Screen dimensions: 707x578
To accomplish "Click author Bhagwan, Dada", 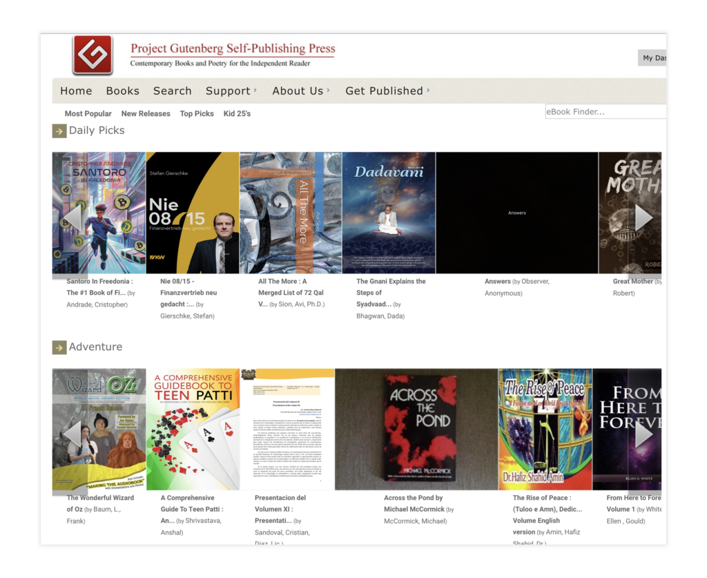I will [x=380, y=316].
